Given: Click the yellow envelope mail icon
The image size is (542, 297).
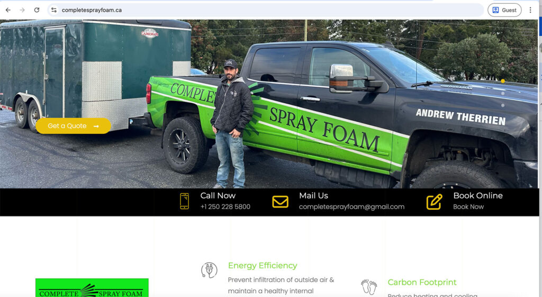Looking at the screenshot, I should pos(280,202).
